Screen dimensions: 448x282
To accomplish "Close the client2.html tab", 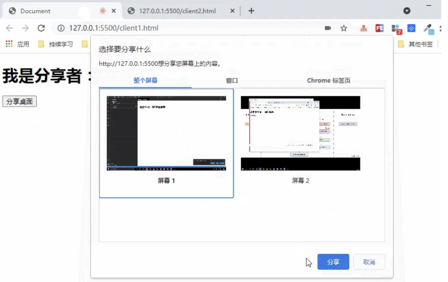I will click(x=232, y=11).
